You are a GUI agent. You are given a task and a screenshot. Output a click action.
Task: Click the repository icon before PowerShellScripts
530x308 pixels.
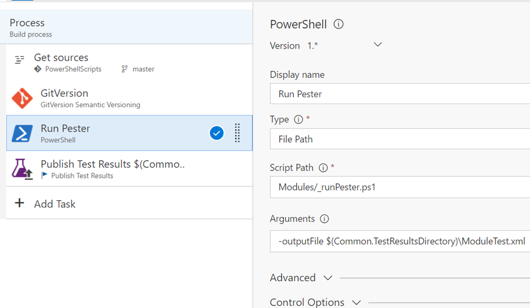[38, 69]
